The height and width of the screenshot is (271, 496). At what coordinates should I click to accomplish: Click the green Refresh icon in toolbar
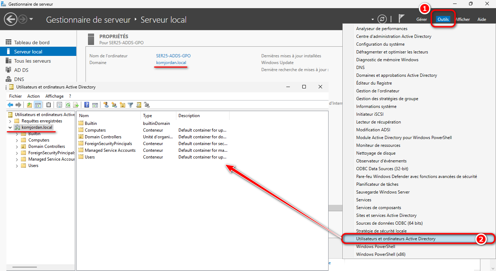(67, 105)
